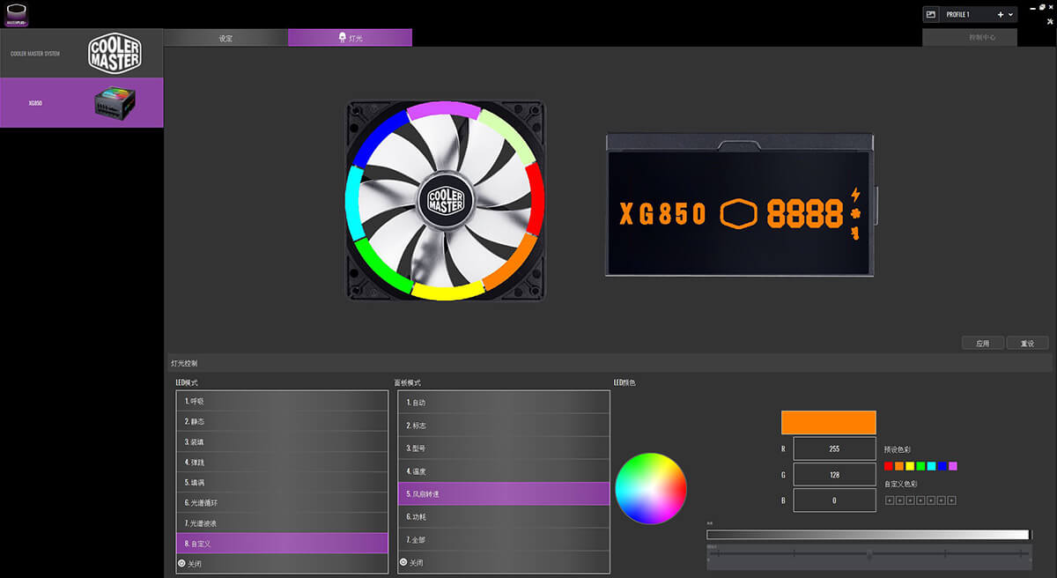Choose the cyan preset color swatch

coord(931,466)
